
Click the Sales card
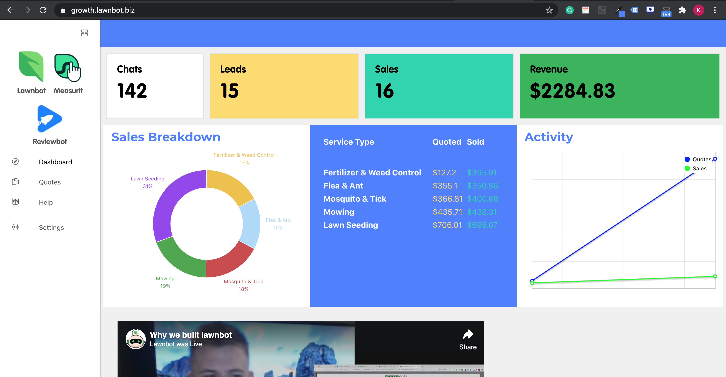439,86
